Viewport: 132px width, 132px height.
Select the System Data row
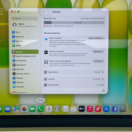(74, 85)
